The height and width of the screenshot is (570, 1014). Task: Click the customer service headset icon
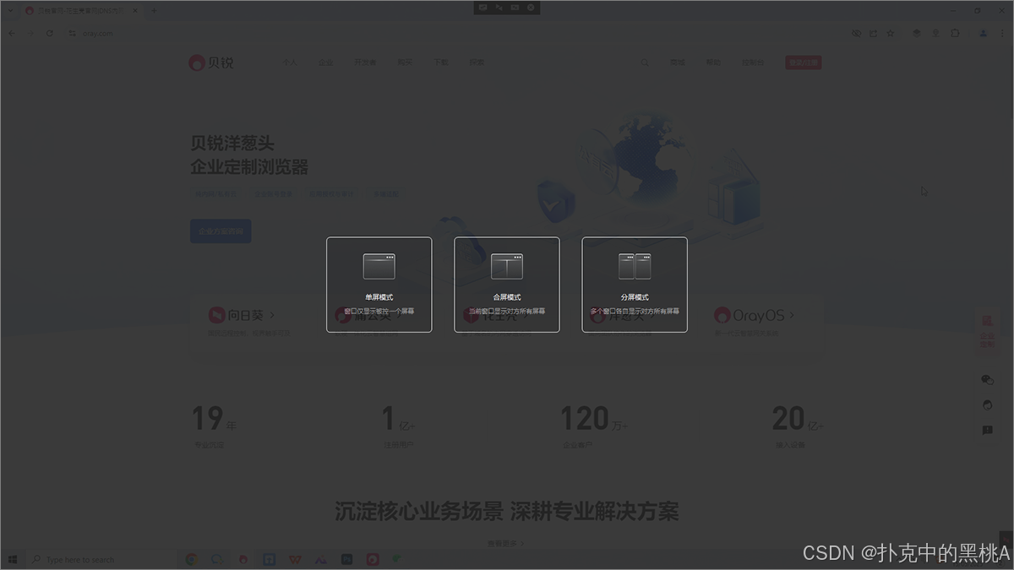[x=987, y=405]
